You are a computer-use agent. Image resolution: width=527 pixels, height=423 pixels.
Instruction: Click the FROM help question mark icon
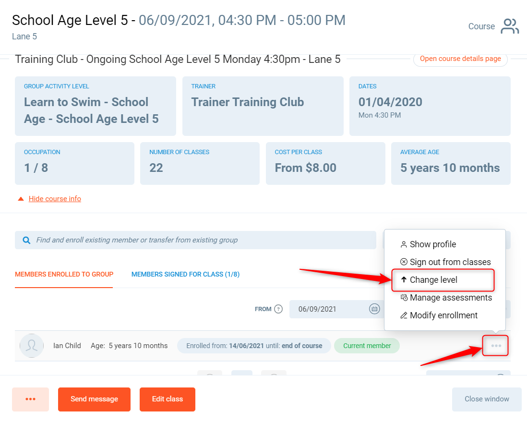click(278, 309)
